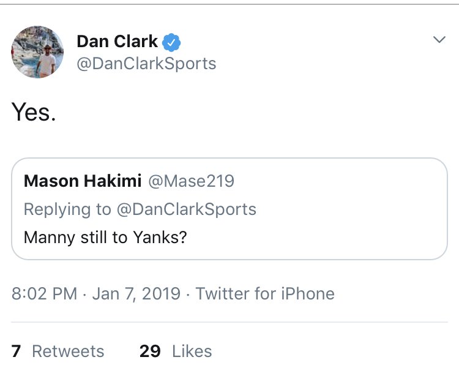This screenshot has height=376, width=459.
Task: Click the Twitter for iPhone source link
Action: [x=265, y=293]
